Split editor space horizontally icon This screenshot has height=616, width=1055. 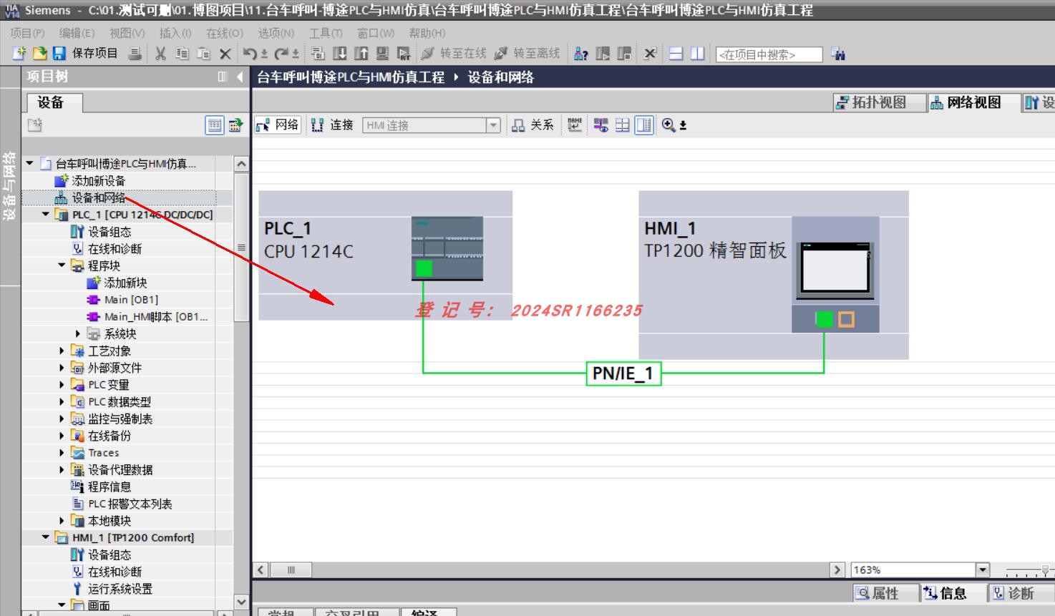pos(676,54)
